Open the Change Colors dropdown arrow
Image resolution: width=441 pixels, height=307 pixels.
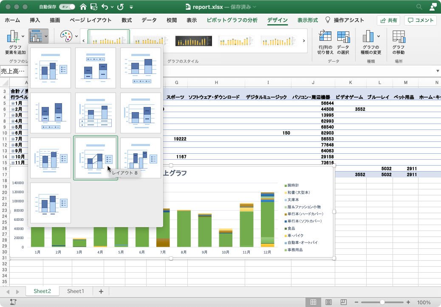[x=76, y=36]
